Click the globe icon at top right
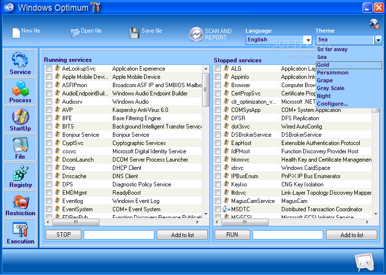 coord(374,24)
